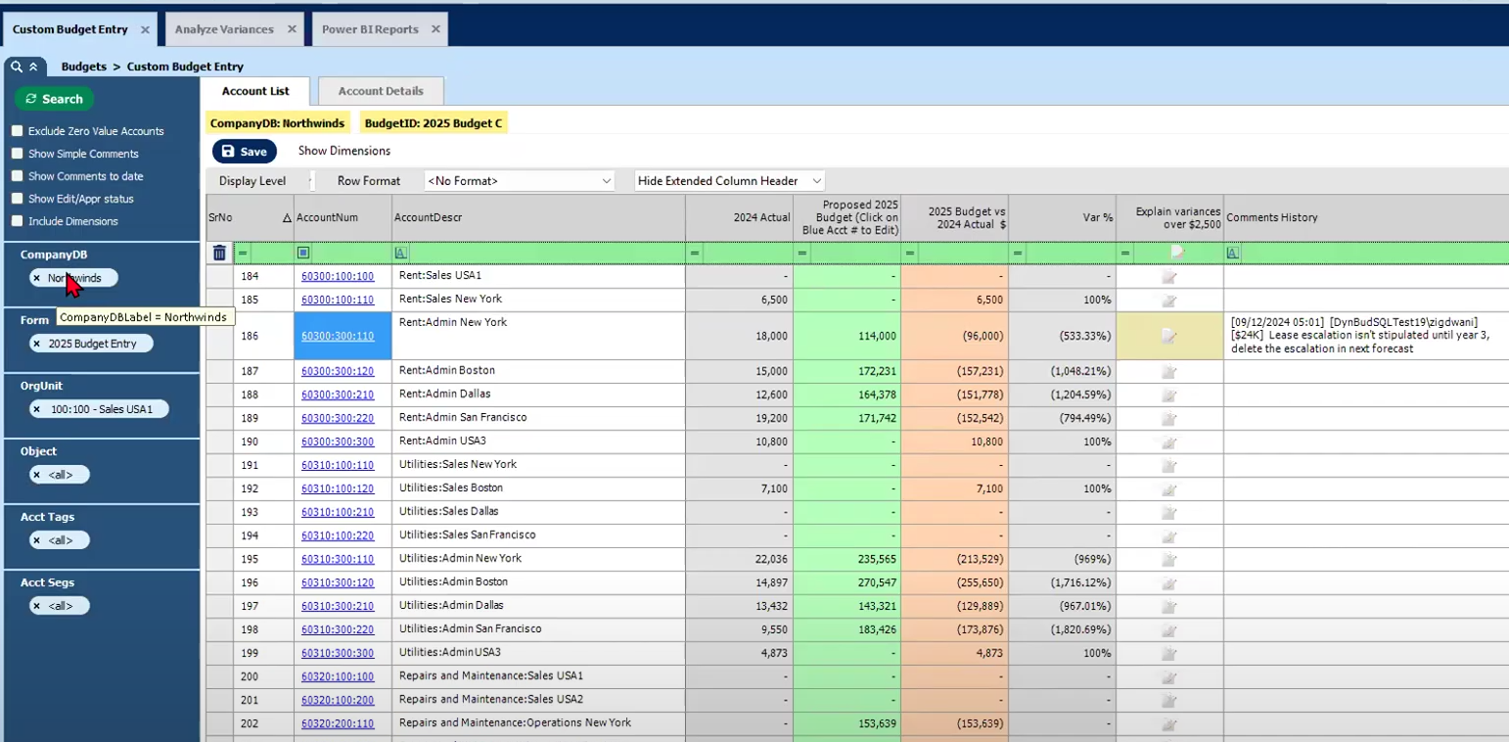The height and width of the screenshot is (742, 1509).
Task: Click the magnifier icon above the Search panel
Action: pos(17,67)
